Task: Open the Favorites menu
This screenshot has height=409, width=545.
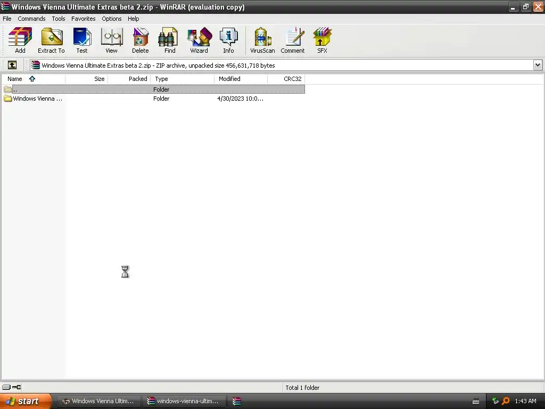Action: [x=84, y=19]
